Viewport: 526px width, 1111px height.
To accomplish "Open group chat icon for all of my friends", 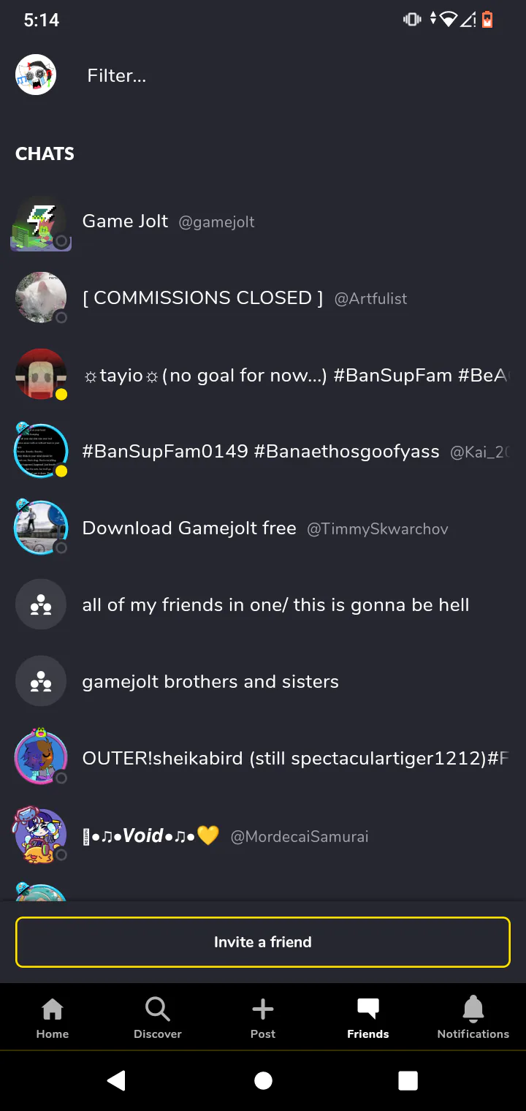I will pyautogui.click(x=41, y=605).
